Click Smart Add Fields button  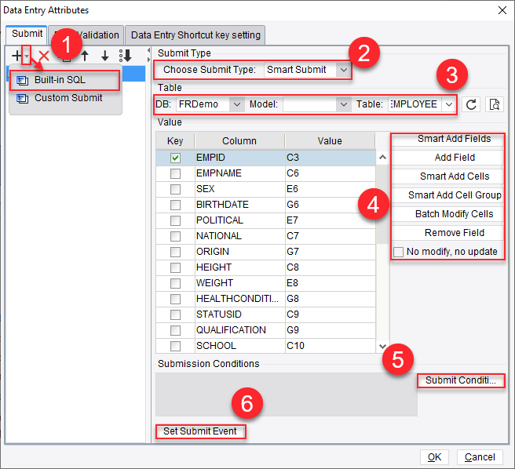447,139
